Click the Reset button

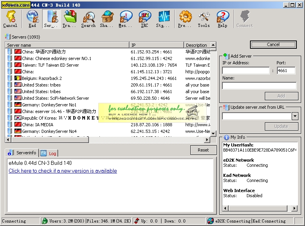tap(203, 150)
